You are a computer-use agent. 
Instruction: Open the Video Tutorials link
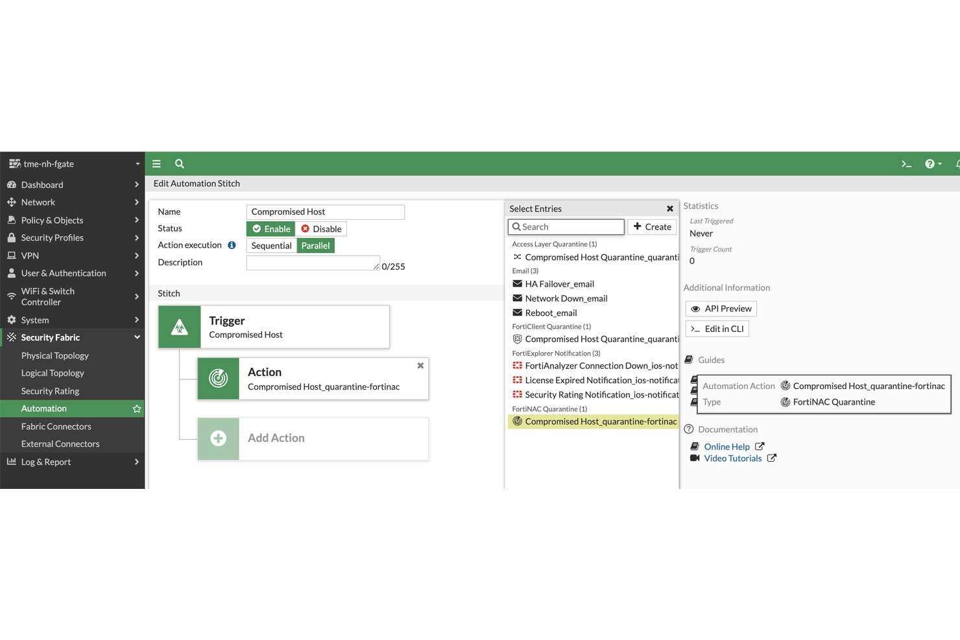tap(733, 458)
